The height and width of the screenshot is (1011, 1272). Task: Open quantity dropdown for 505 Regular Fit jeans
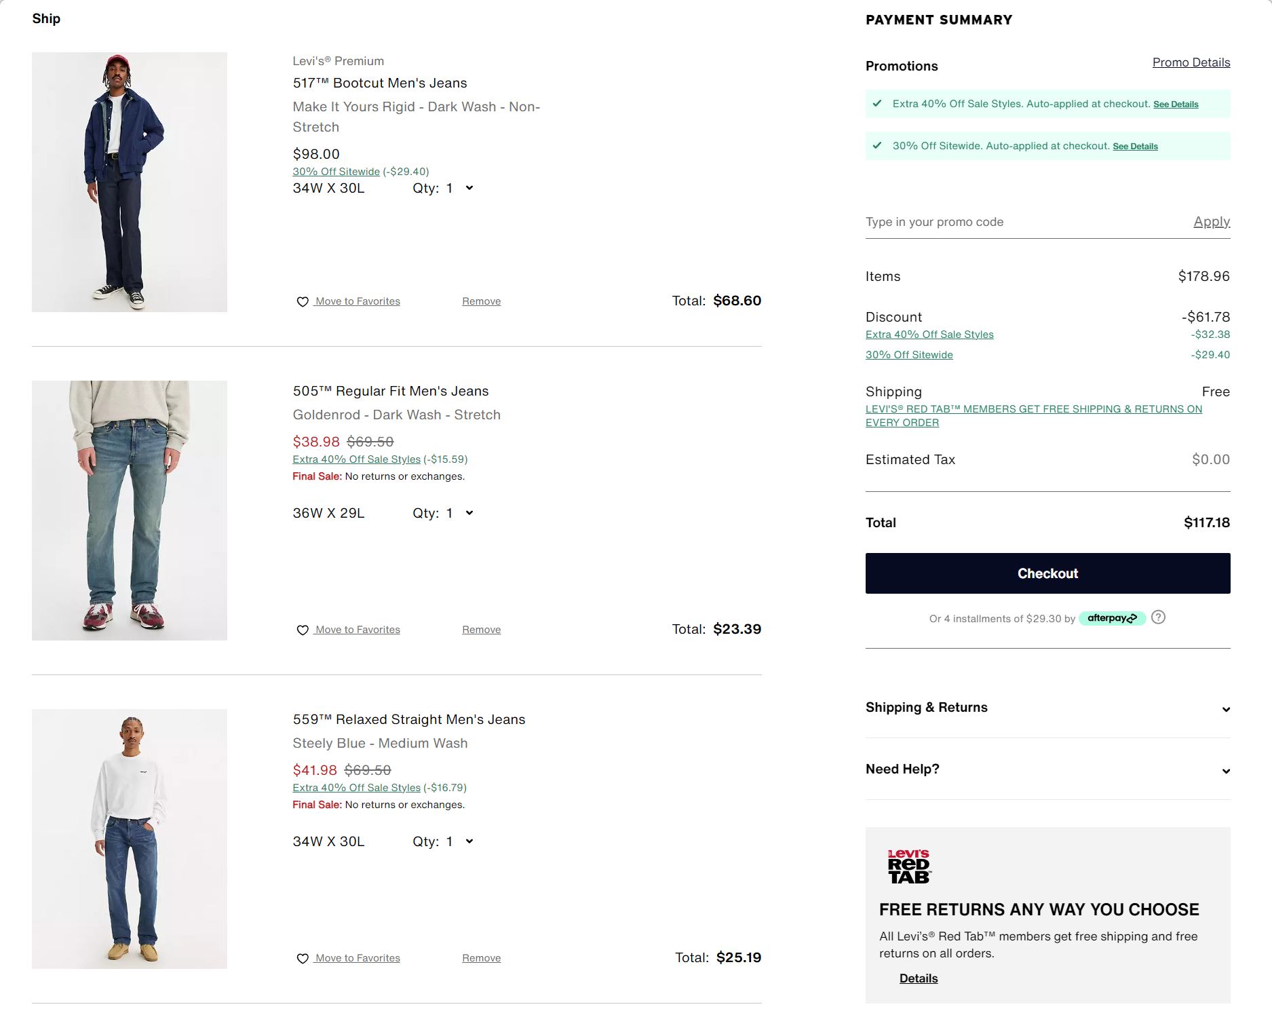469,513
